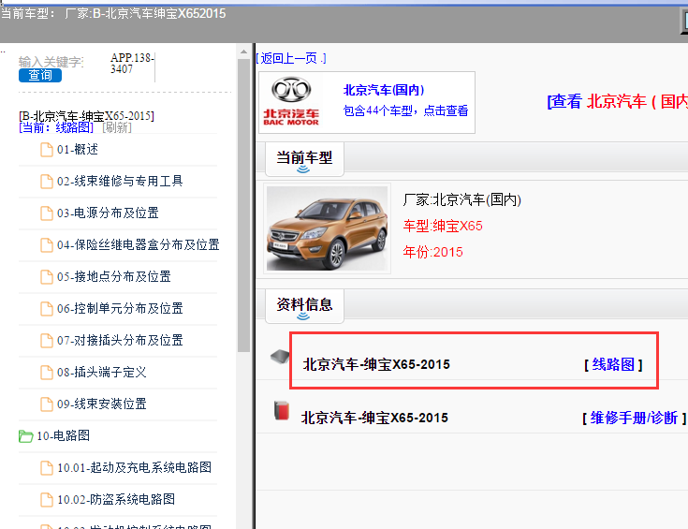Click the left panel scrollbar thumb
The image size is (688, 529).
click(x=243, y=205)
